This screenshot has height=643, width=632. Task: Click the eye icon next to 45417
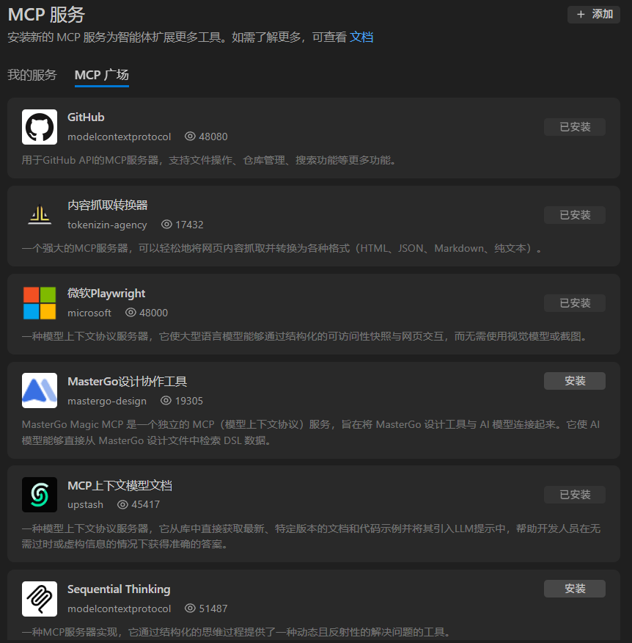(122, 504)
